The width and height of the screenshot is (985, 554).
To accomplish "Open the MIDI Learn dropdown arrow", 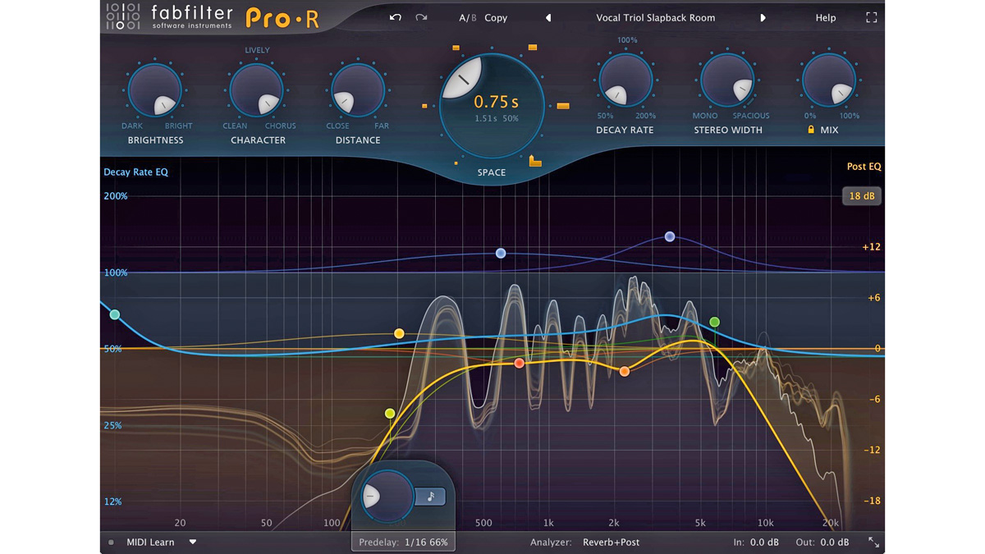I will [x=193, y=543].
